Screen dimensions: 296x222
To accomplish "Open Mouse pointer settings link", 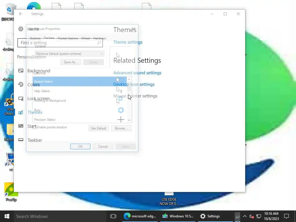I will click(135, 96).
